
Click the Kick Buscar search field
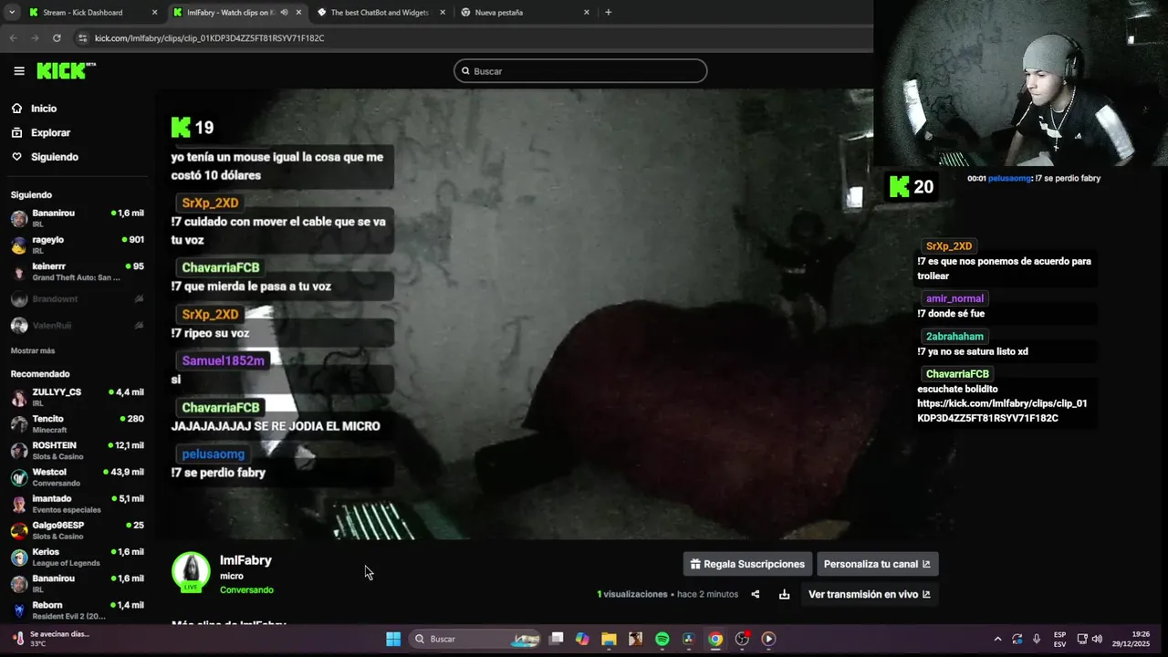580,71
